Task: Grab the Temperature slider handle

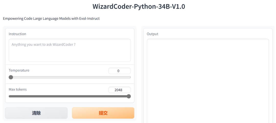Action: [x=11, y=77]
